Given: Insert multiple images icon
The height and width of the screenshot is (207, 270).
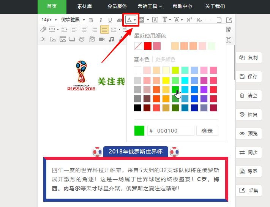Looking at the screenshot, I should point(63,39).
